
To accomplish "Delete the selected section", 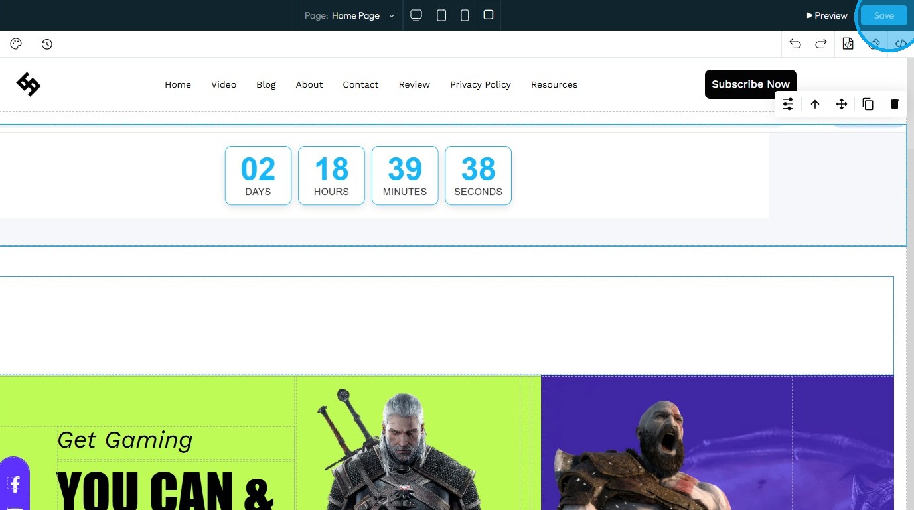I will tap(895, 104).
